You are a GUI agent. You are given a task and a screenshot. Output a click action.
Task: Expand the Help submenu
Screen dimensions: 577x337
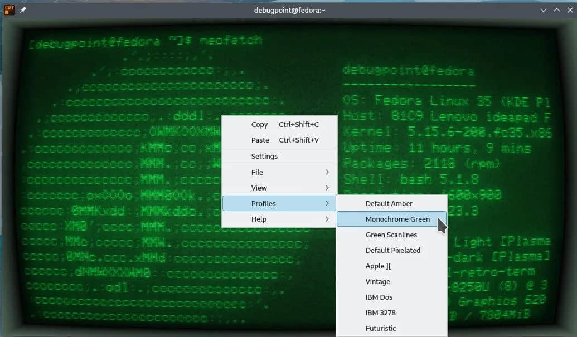pyautogui.click(x=259, y=219)
